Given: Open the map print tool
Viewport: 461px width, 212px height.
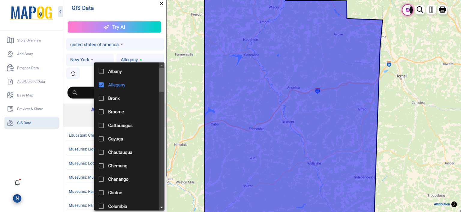Looking at the screenshot, I should (x=442, y=10).
